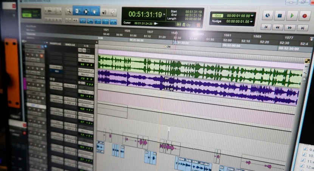Screen dimensions: 314x171
Task: Open the Grid value dropdown
Action: point(253,16)
